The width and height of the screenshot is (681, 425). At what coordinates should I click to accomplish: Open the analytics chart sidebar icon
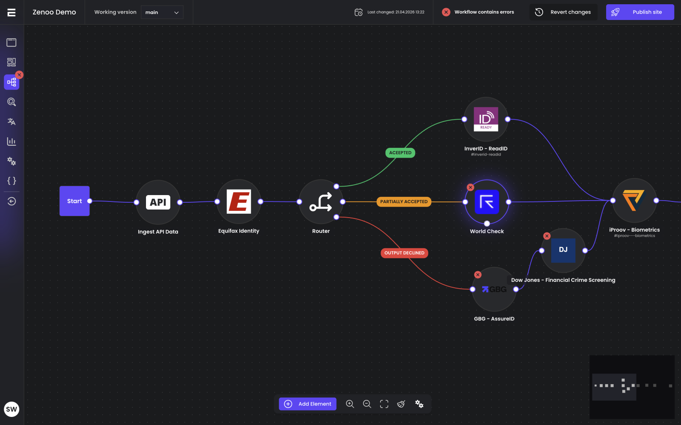pyautogui.click(x=11, y=142)
